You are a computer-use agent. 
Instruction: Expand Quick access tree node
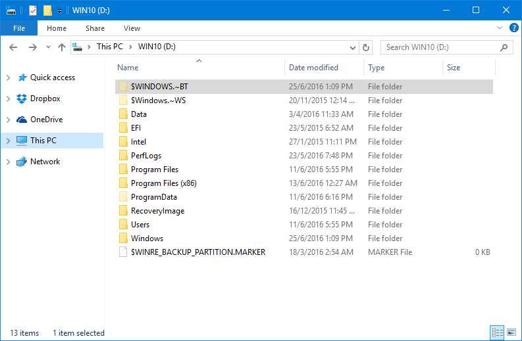(9, 78)
